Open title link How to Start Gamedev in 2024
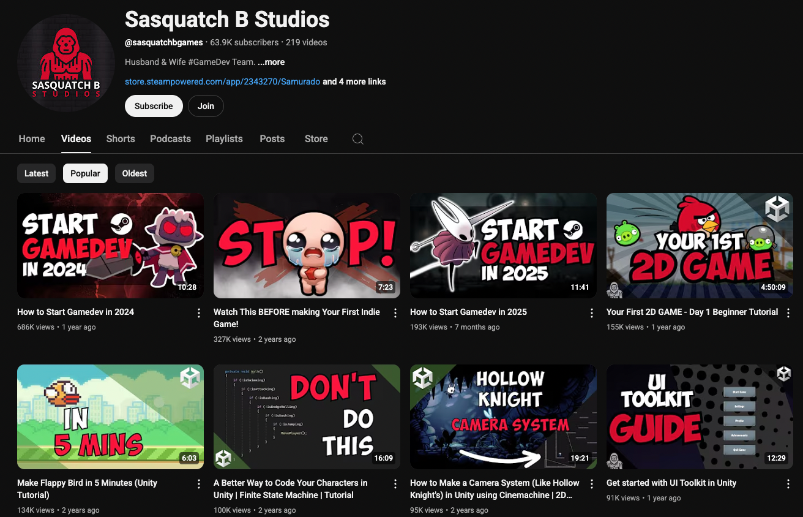This screenshot has height=517, width=803. [x=76, y=312]
